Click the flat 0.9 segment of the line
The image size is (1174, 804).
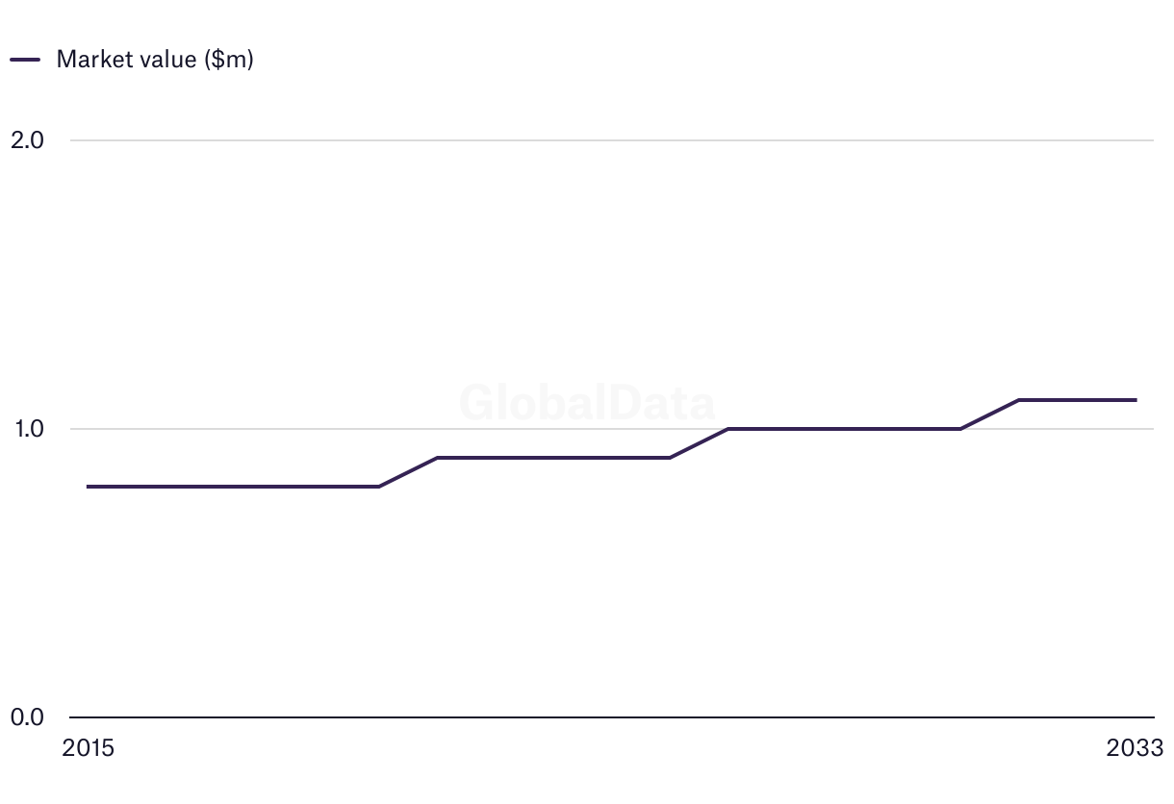(x=553, y=458)
